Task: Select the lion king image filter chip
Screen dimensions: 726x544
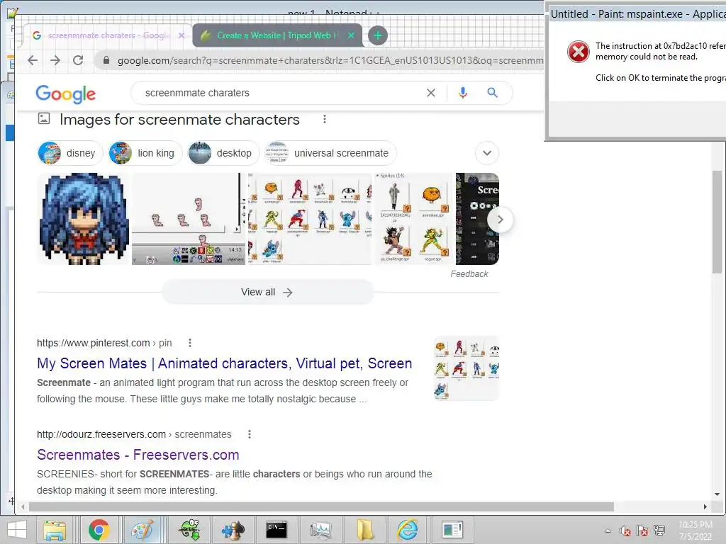Action: point(145,153)
